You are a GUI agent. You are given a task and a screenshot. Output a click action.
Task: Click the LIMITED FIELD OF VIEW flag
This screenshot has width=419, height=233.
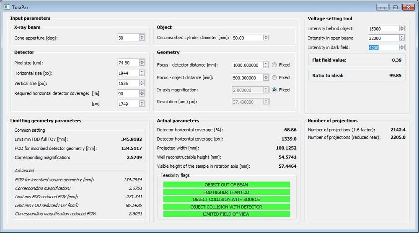(226, 214)
